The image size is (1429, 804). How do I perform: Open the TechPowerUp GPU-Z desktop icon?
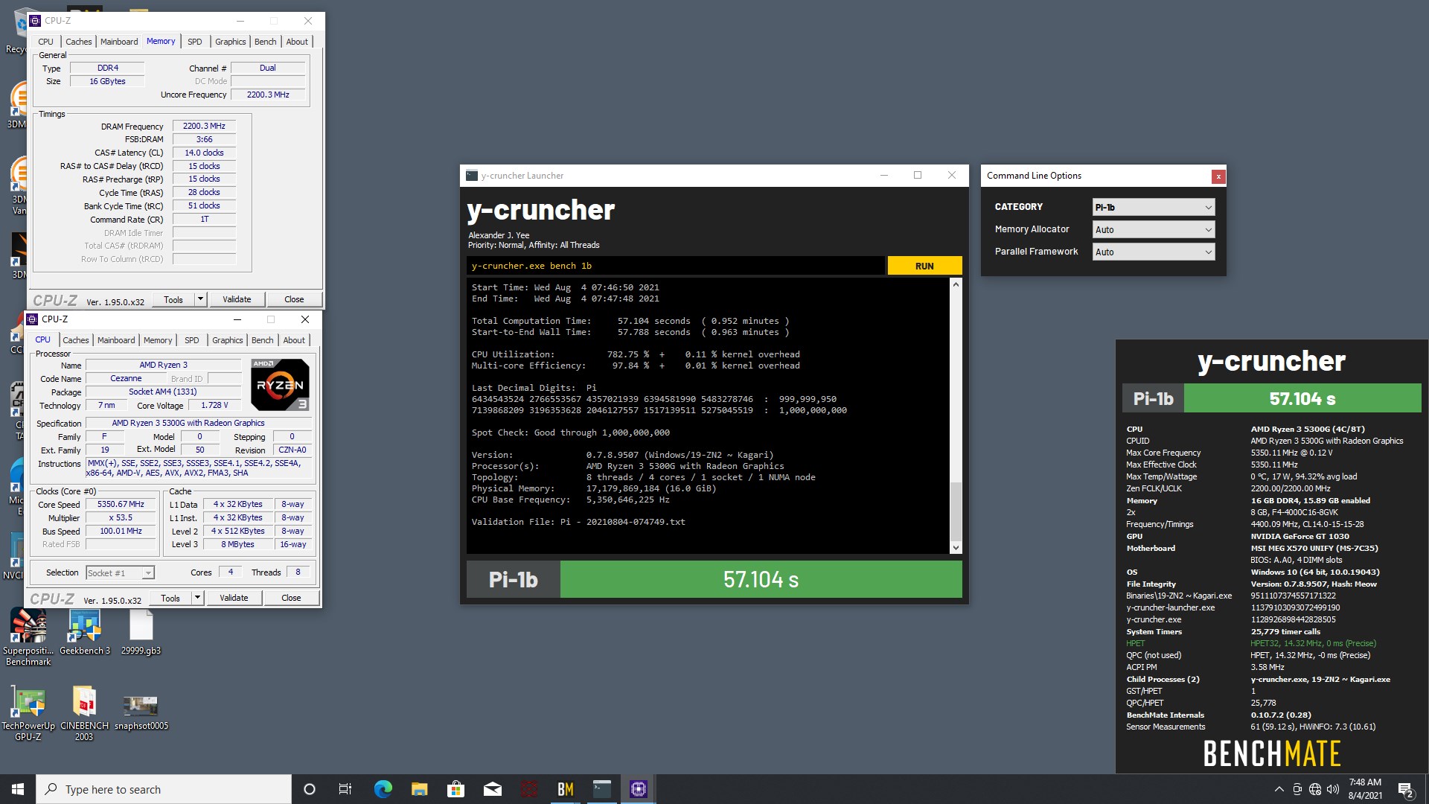tap(28, 712)
